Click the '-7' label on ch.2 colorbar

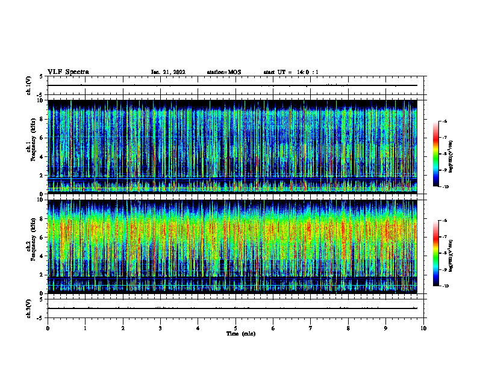coord(444,237)
